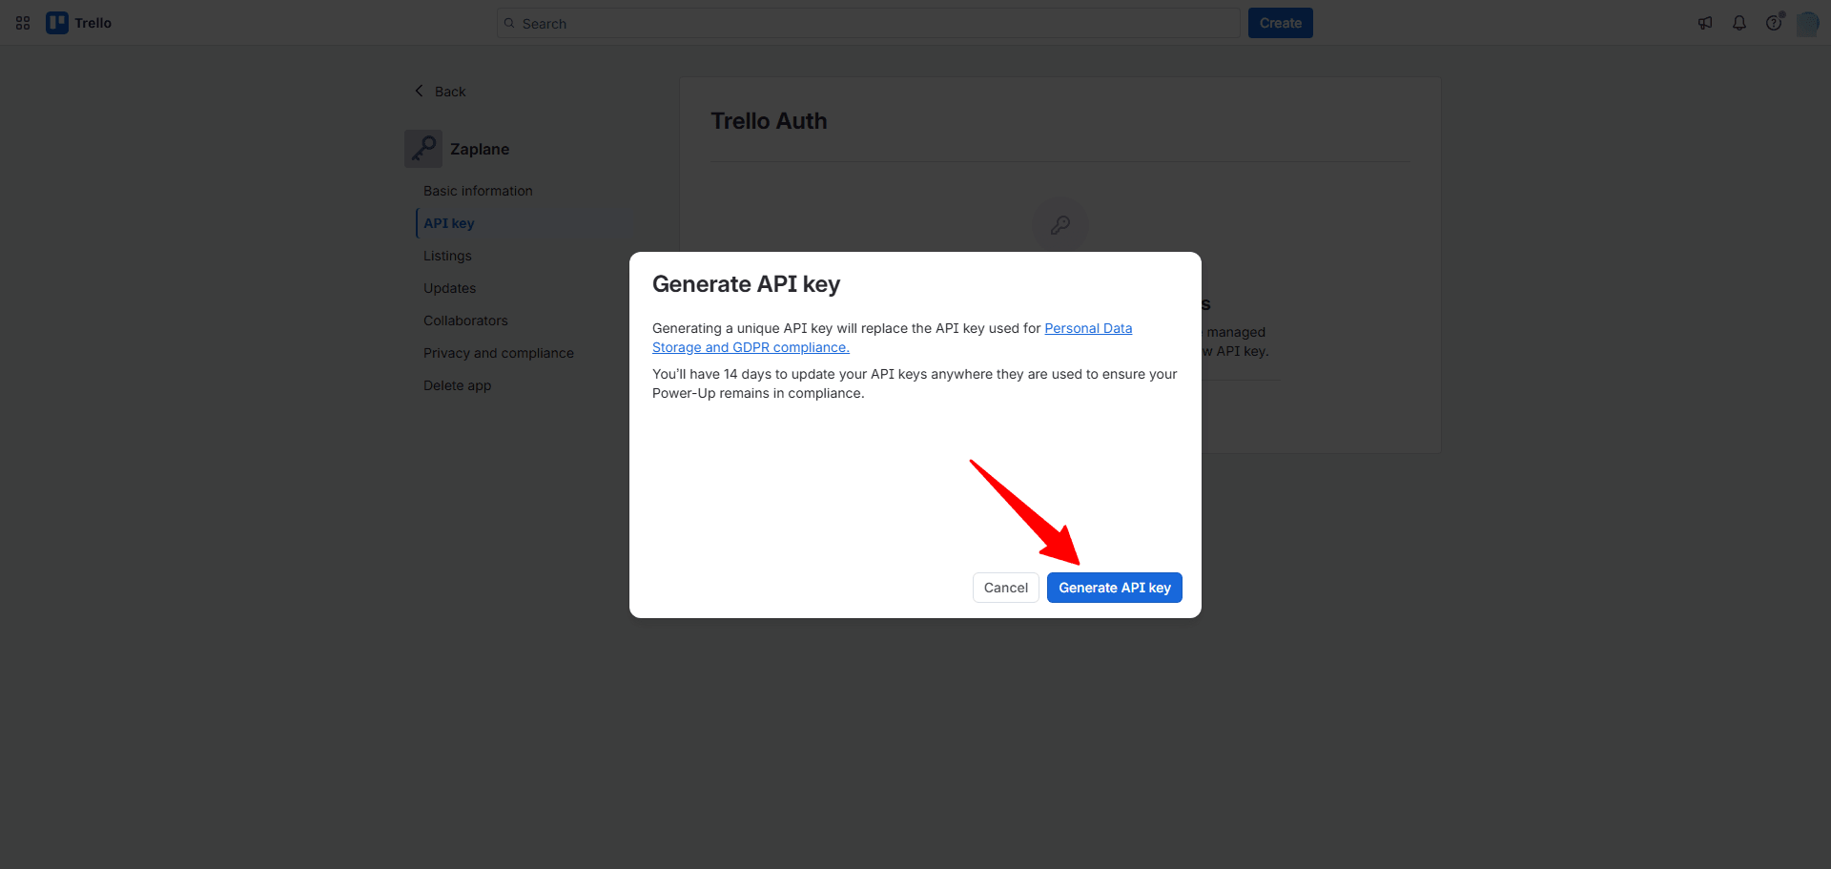
Task: Click the Create button
Action: (1280, 23)
